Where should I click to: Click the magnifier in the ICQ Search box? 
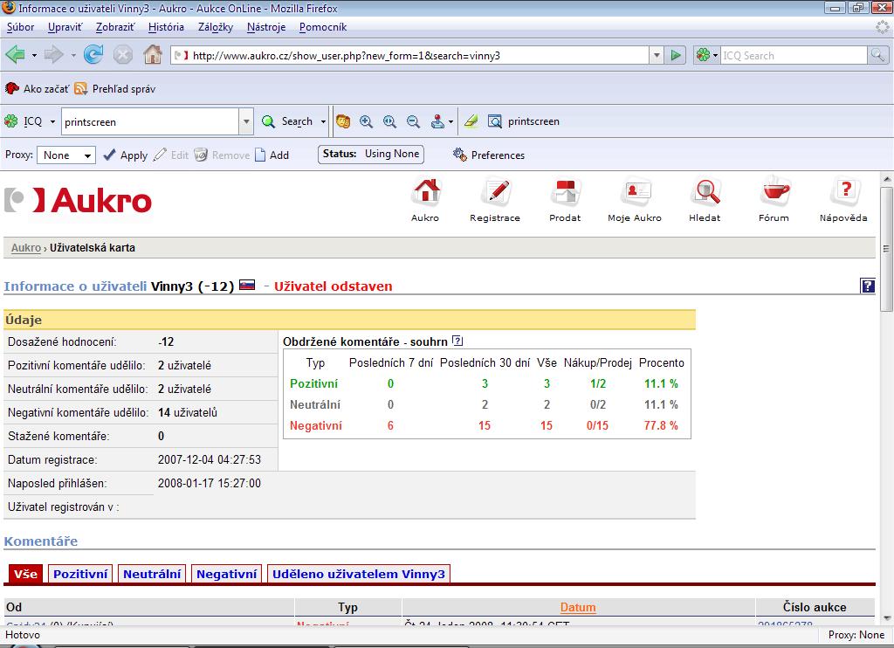[877, 55]
